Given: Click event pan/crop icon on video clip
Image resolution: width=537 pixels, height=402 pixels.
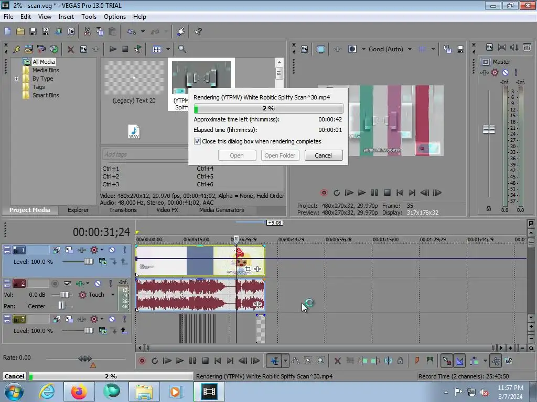Looking at the screenshot, I should coord(248,270).
